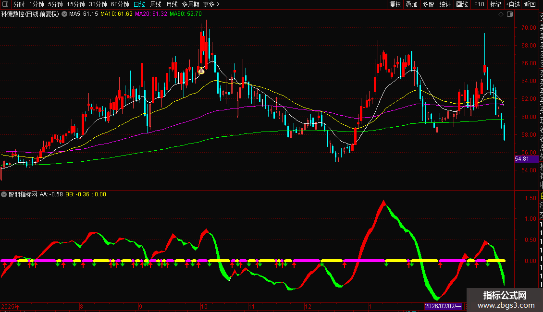The width and height of the screenshot is (543, 312).
Task: Open indicator settings beside 科德数控 title
Action: click(x=64, y=14)
